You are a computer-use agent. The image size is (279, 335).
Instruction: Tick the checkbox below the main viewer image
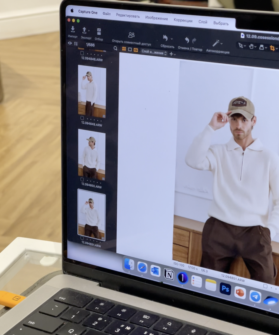coord(265,286)
